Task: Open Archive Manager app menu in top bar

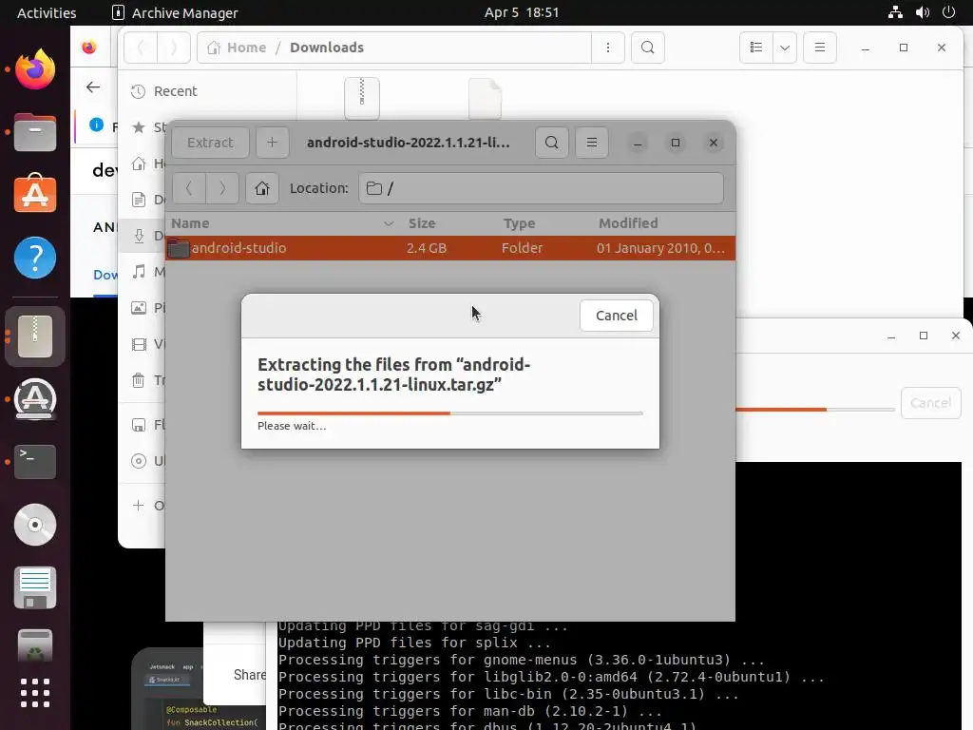Action: point(175,12)
